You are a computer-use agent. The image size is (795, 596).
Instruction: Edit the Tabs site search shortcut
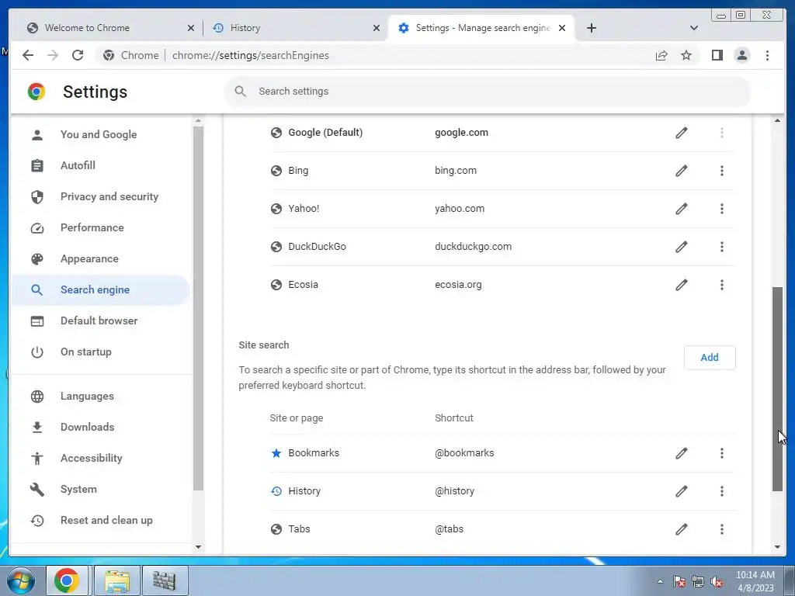point(682,529)
